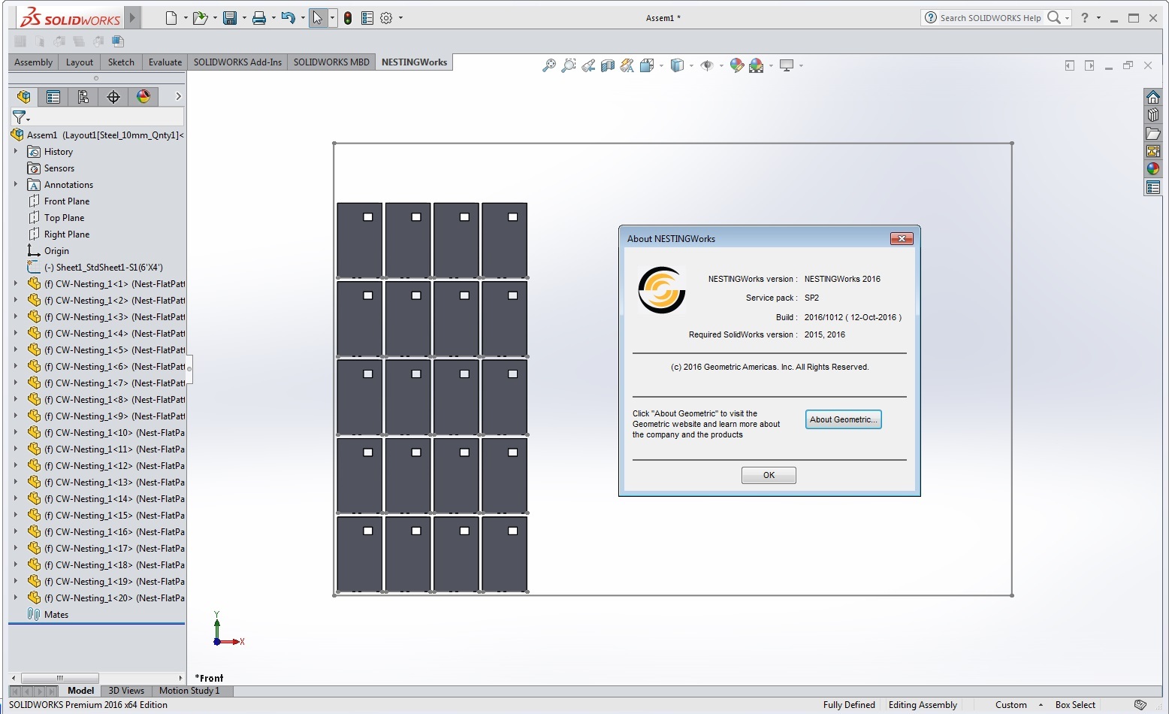Expand CW-Nesting_1<10> component
This screenshot has height=714, width=1169.
(16, 432)
